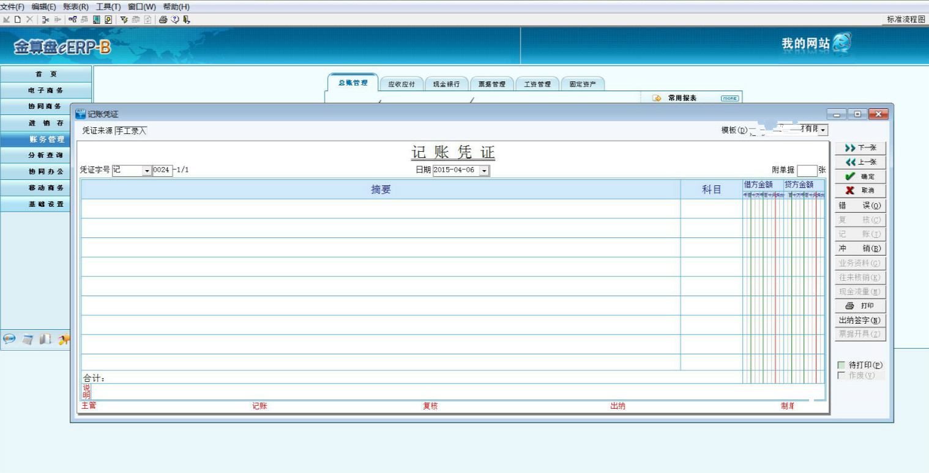Viewport: 929px width, 473px height.
Task: Click the exit door toolbar icon
Action: point(186,19)
